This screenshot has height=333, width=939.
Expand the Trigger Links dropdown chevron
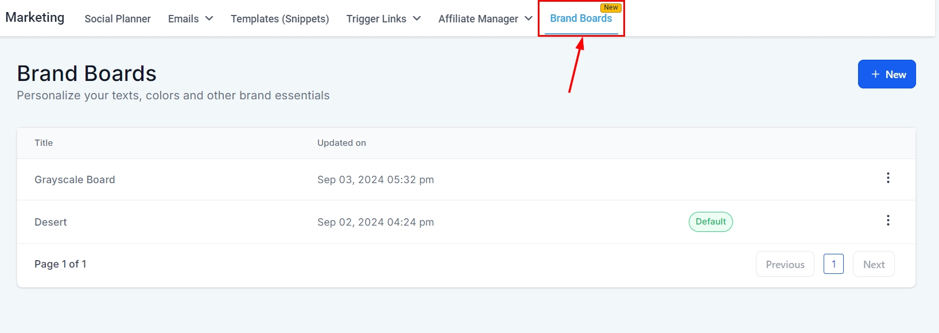[417, 18]
